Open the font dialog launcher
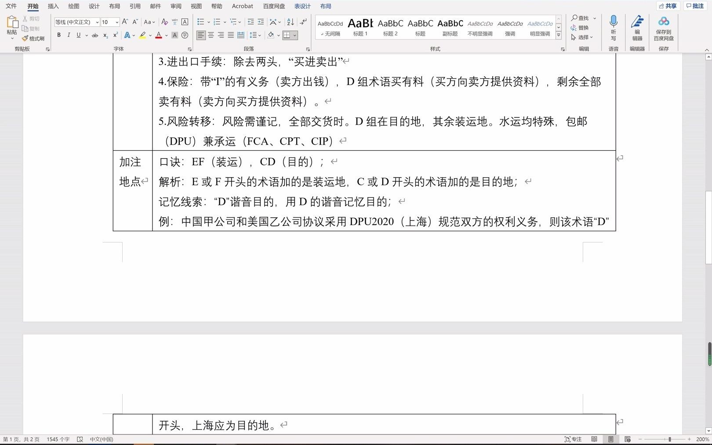This screenshot has width=712, height=445. click(190, 49)
